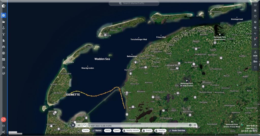Open the globe live map view

[4, 15]
